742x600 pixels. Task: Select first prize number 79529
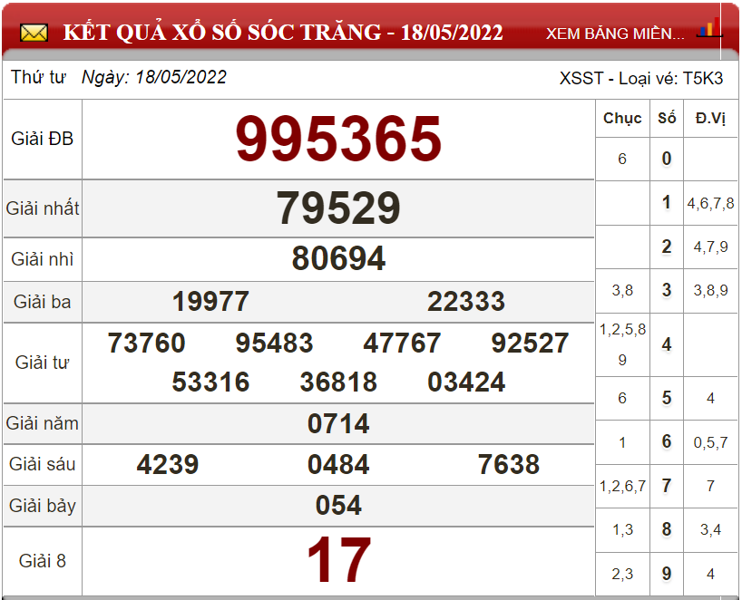click(338, 208)
